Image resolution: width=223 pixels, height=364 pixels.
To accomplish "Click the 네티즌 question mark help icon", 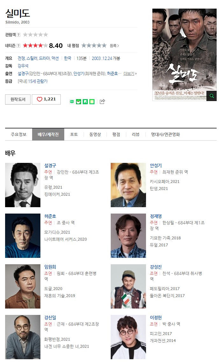I will [18, 46].
